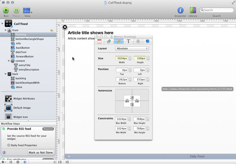Click the workflow help question-mark icon

[x=4, y=153]
